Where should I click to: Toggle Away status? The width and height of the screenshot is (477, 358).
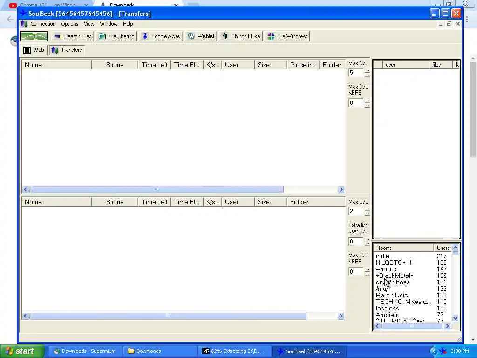click(x=161, y=36)
